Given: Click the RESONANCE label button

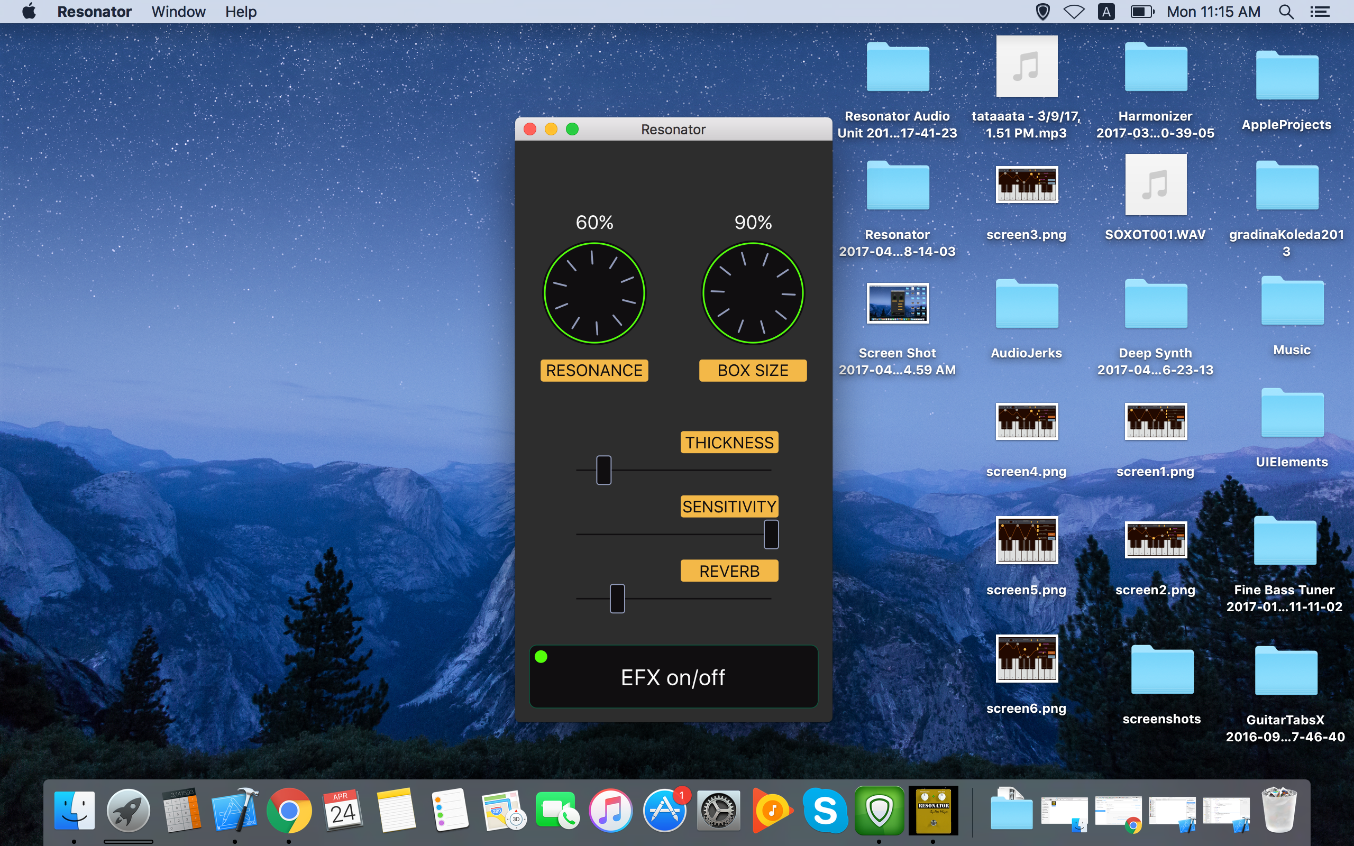Looking at the screenshot, I should (x=594, y=371).
